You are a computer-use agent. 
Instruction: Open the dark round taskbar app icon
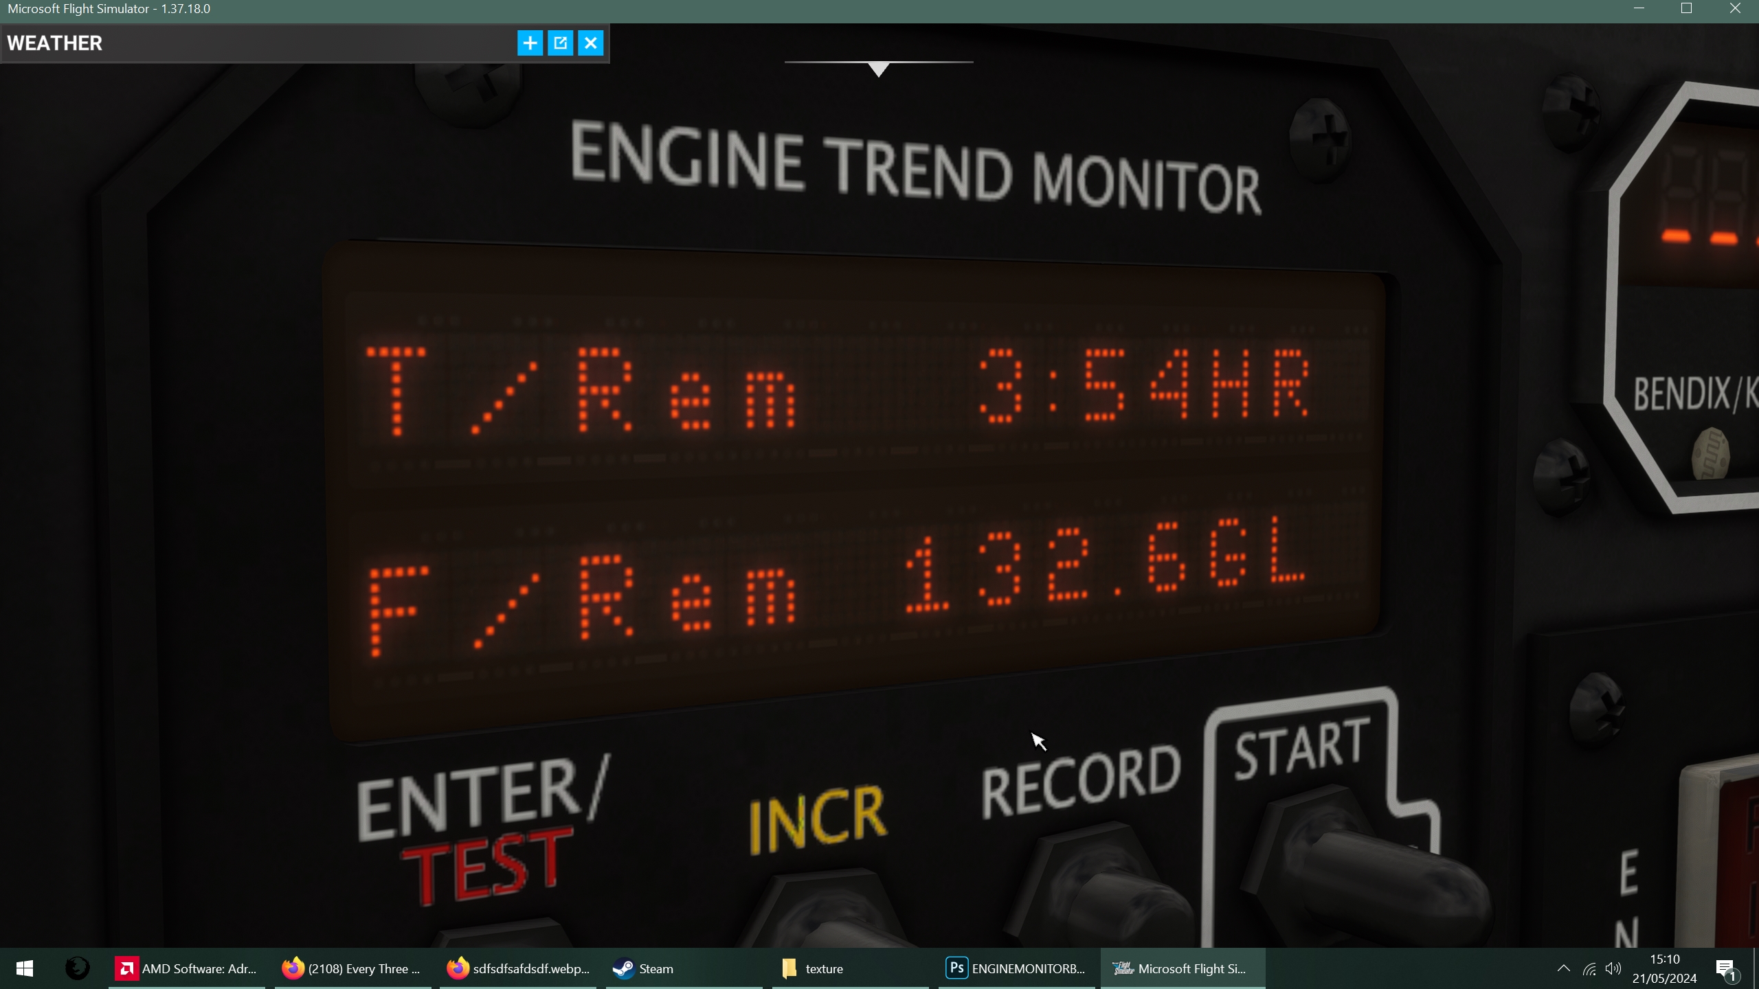coord(77,968)
